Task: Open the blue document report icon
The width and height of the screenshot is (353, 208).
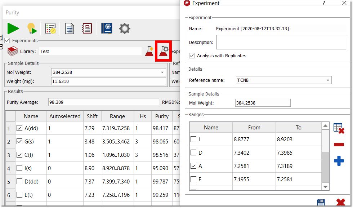Action: [x=69, y=28]
